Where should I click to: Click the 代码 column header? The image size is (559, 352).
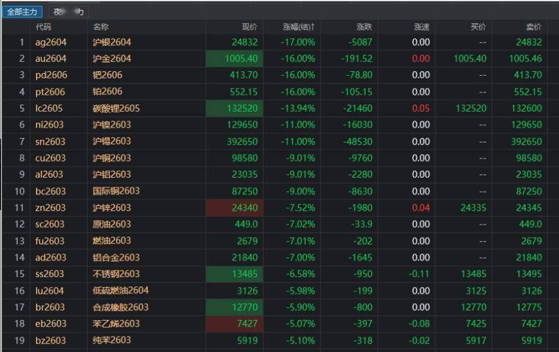44,27
